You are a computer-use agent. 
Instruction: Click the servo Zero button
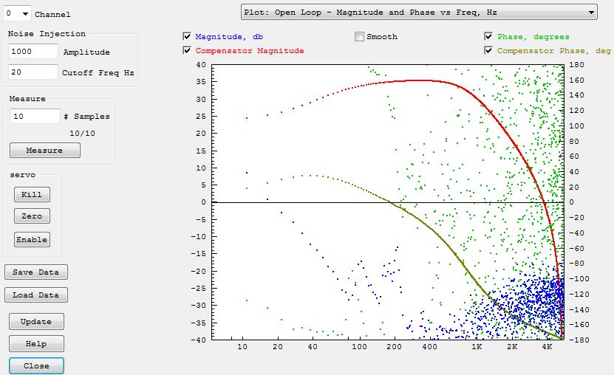click(x=32, y=216)
